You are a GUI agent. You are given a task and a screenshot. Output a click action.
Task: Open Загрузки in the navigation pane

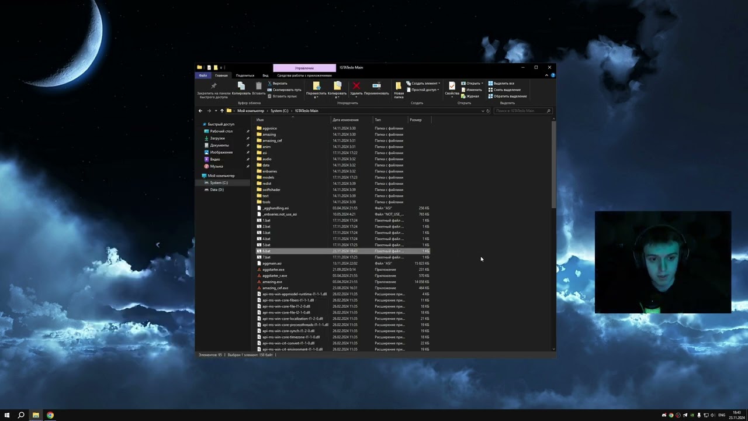coord(217,138)
